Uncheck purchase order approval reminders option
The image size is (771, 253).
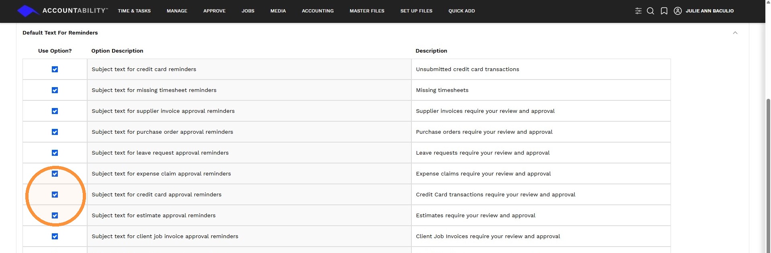pos(55,132)
